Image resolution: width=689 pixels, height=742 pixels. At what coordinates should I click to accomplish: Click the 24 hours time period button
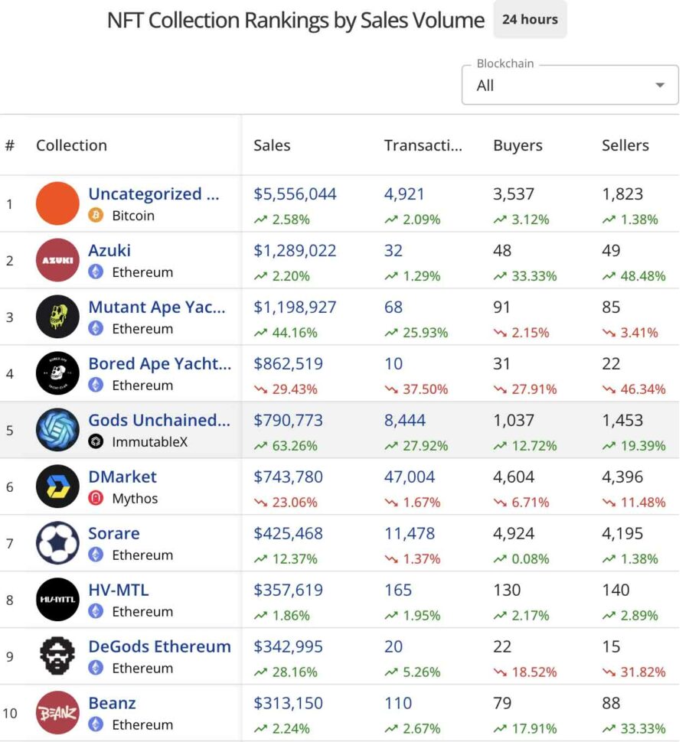click(530, 20)
